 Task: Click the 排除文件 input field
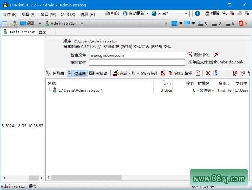pyautogui.click(x=137, y=63)
